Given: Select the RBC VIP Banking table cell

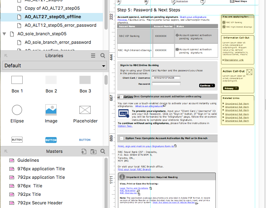Looking at the screenshot, I should click(x=134, y=36).
